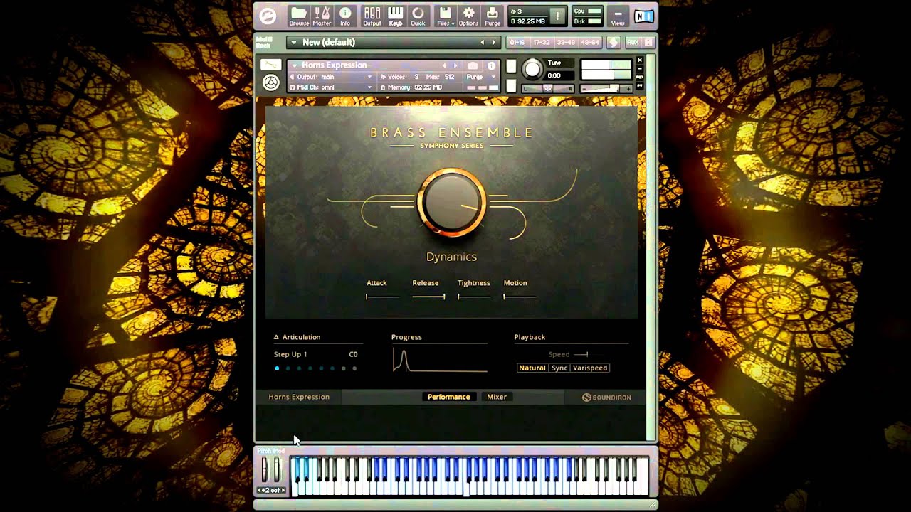Image resolution: width=911 pixels, height=512 pixels.
Task: Switch to rack page 49-64
Action: pyautogui.click(x=590, y=43)
